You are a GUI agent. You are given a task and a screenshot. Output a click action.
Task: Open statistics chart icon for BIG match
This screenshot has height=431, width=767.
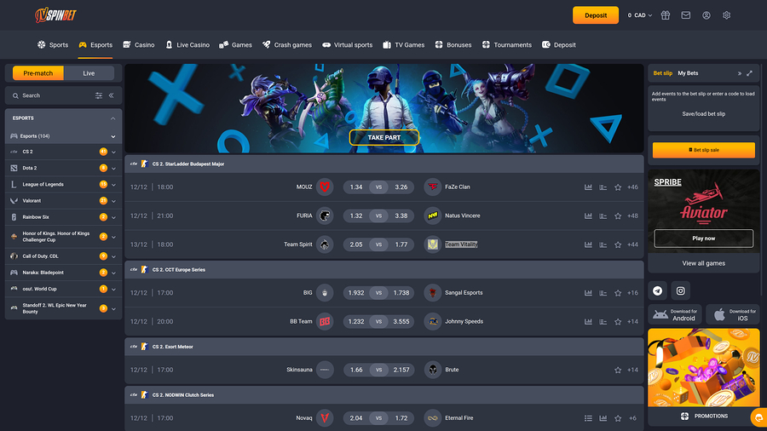(588, 293)
